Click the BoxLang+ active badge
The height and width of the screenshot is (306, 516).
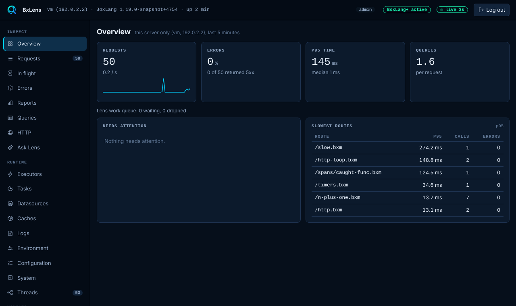pyautogui.click(x=407, y=10)
